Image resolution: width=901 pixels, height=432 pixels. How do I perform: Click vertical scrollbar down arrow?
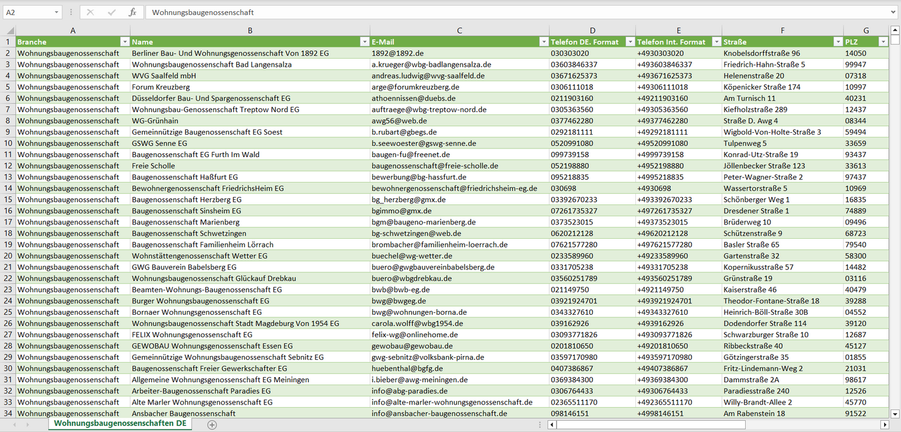pos(895,413)
